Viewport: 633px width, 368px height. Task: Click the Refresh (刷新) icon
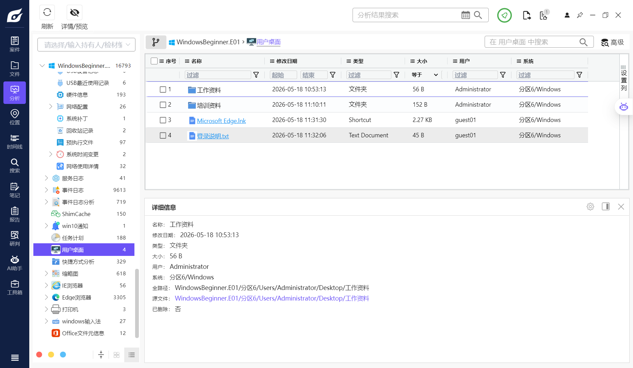tap(47, 13)
